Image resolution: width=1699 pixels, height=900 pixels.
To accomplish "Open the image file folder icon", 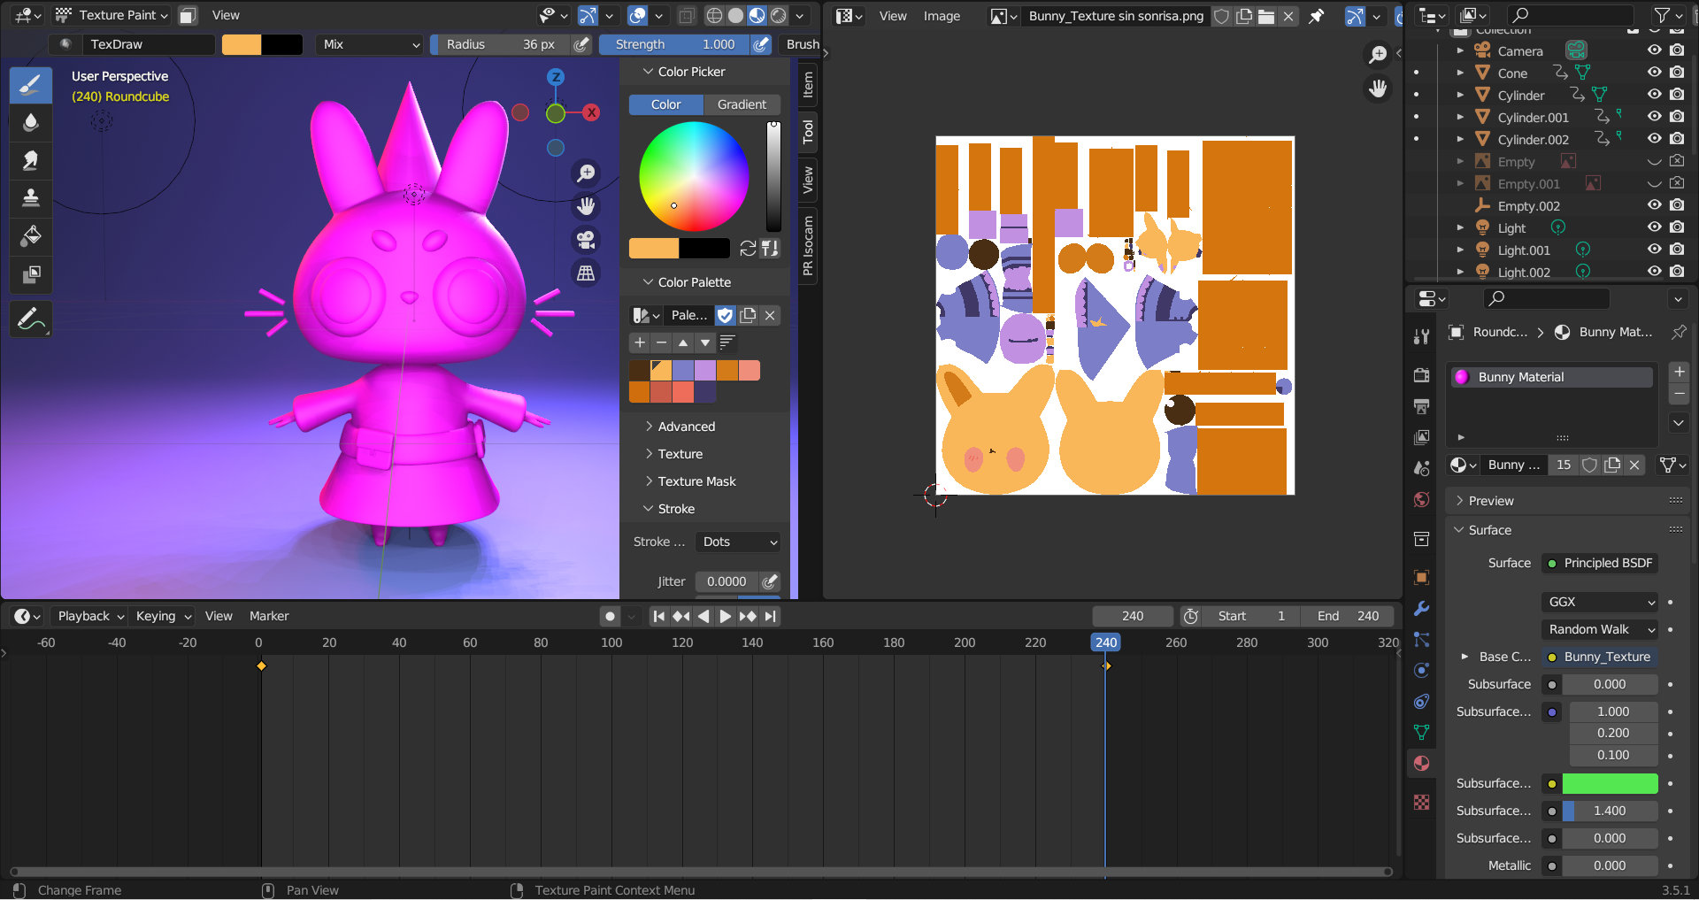I will tap(1266, 16).
